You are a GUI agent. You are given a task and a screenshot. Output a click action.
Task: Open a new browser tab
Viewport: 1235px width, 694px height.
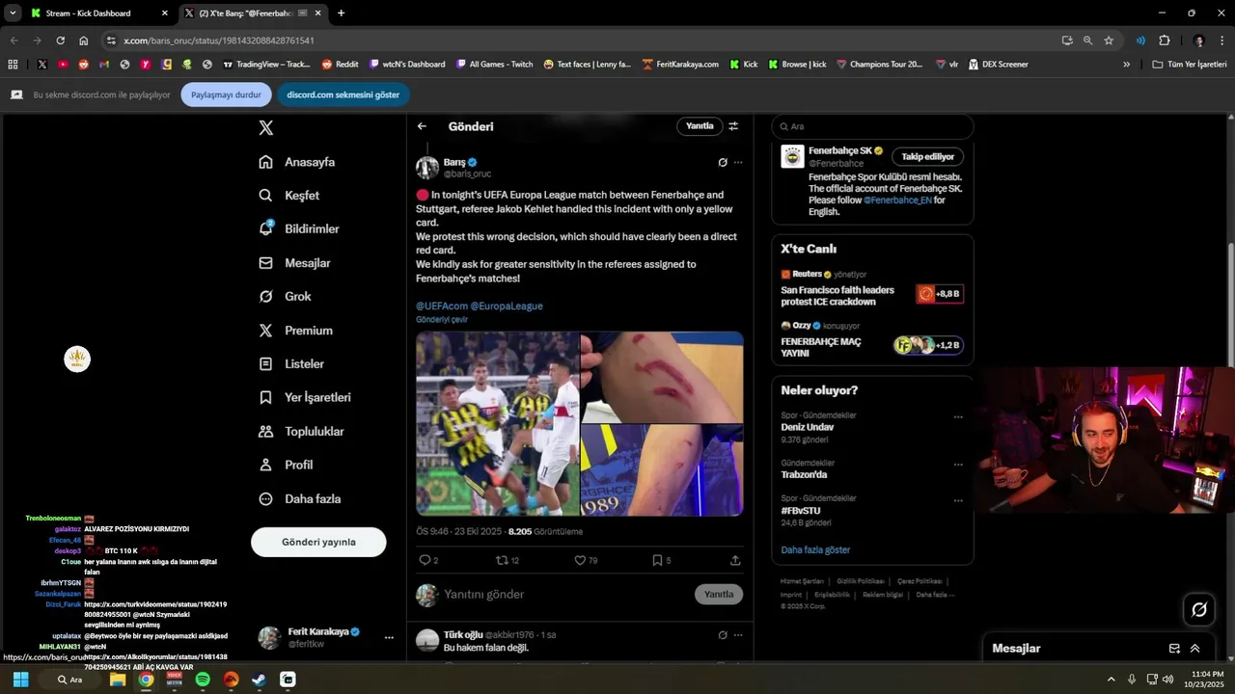coord(341,13)
